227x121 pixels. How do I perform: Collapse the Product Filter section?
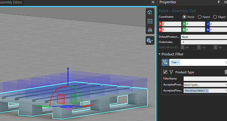pyautogui.click(x=160, y=54)
